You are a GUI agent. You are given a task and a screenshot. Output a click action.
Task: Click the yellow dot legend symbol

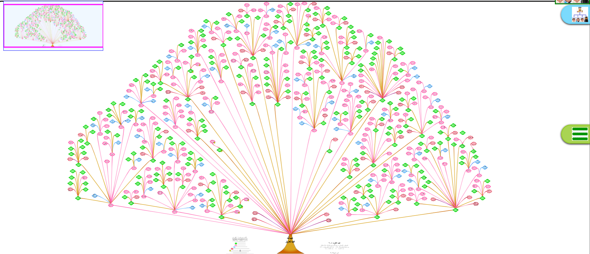[x=230, y=251]
